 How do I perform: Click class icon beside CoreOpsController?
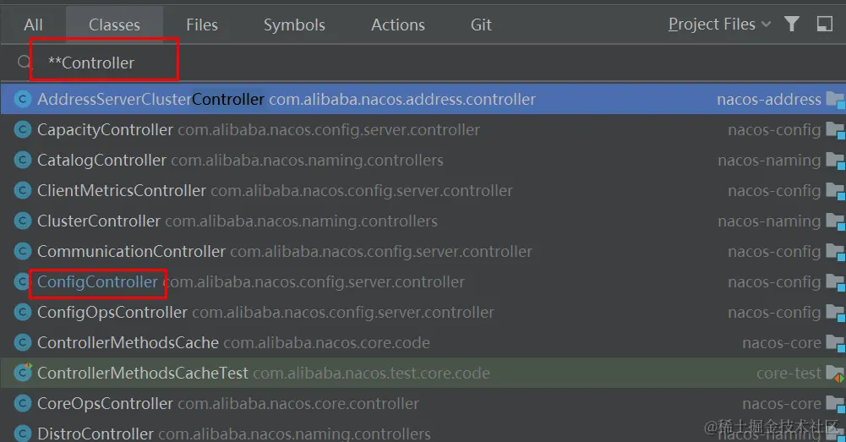pyautogui.click(x=23, y=403)
